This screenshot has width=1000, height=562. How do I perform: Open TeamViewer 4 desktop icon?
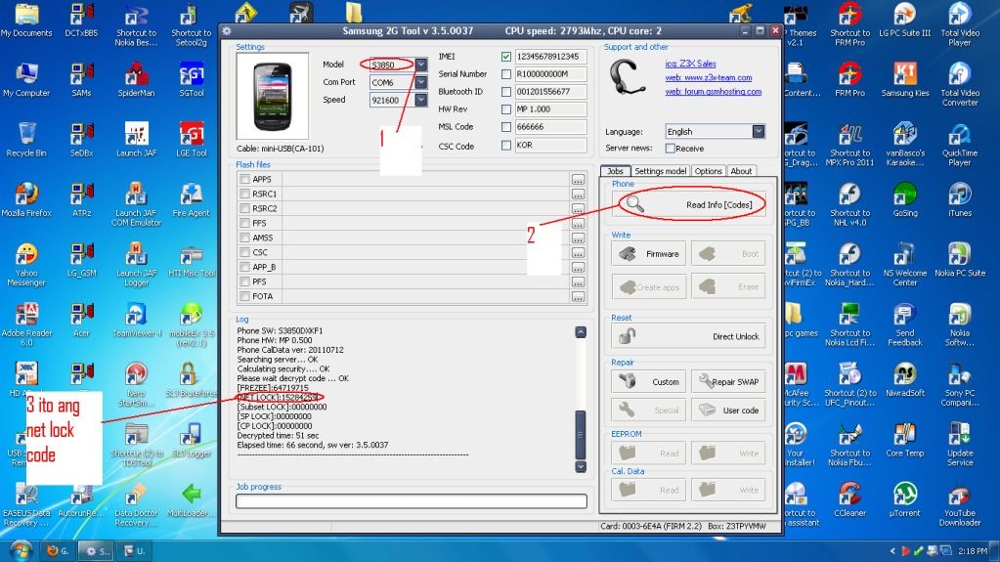tap(137, 320)
